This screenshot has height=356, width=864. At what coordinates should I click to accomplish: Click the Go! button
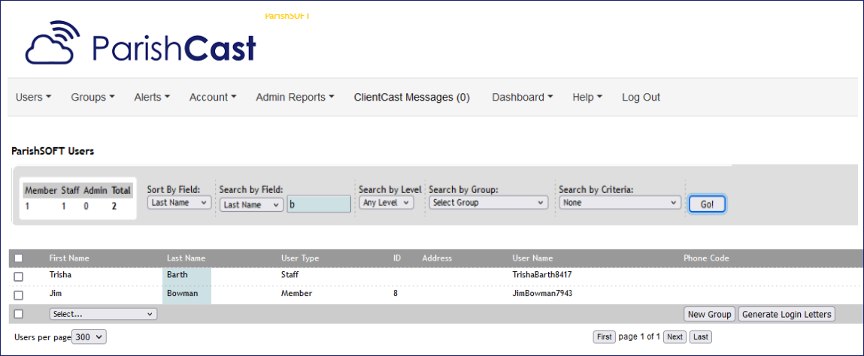707,204
